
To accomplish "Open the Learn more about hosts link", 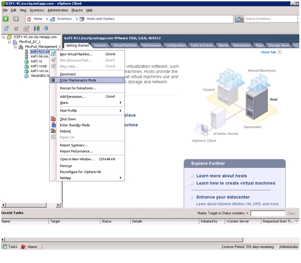I will coord(221,176).
